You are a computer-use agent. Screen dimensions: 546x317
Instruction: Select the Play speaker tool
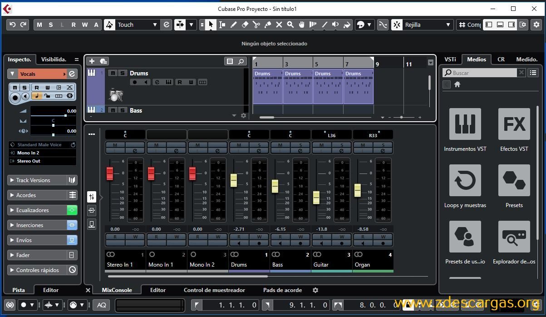pyautogui.click(x=336, y=25)
